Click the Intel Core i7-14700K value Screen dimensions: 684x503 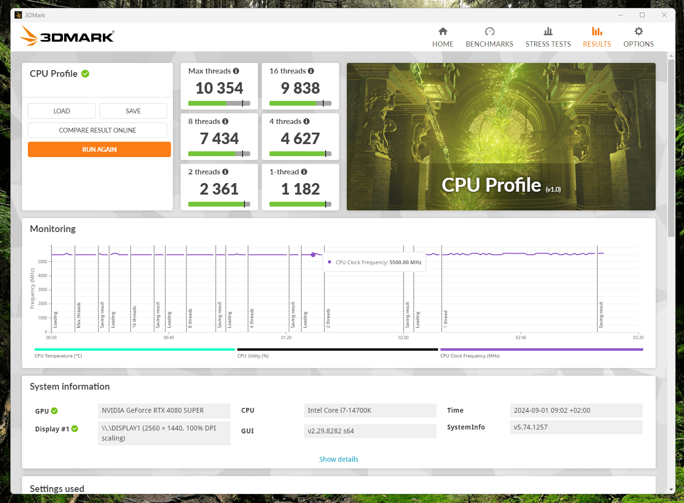click(370, 410)
